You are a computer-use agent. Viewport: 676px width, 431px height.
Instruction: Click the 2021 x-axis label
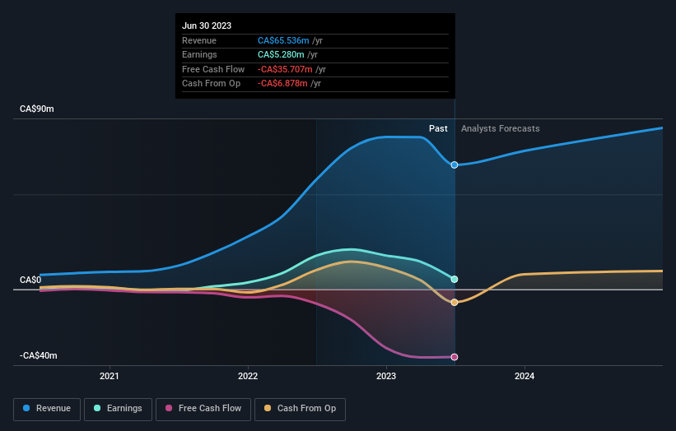pos(109,376)
